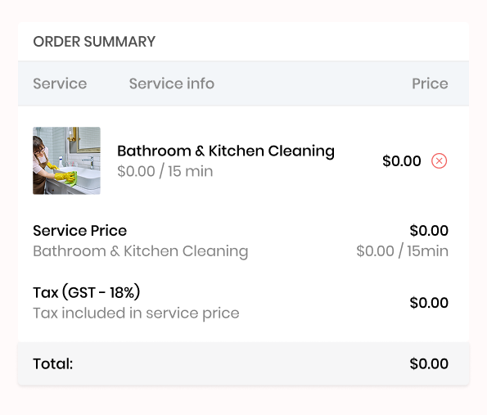Image resolution: width=487 pixels, height=415 pixels.
Task: Select the $0.00 / 15 min rate text
Action: click(165, 171)
